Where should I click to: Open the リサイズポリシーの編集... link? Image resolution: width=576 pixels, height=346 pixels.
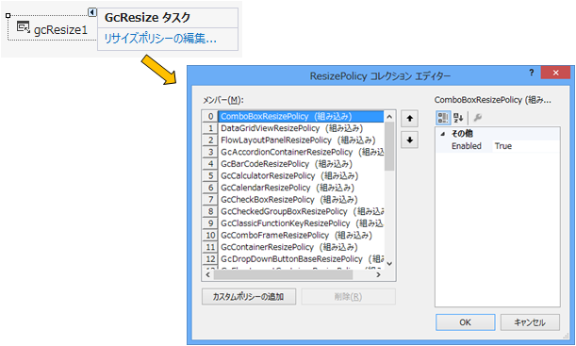point(160,39)
